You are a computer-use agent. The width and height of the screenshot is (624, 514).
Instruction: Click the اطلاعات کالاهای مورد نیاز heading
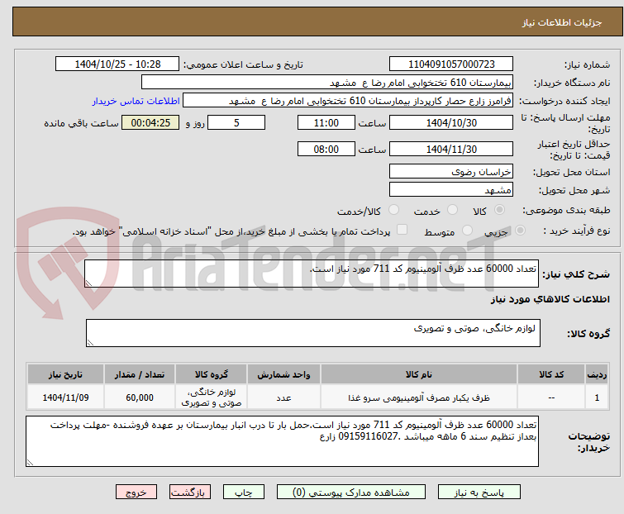[550, 299]
